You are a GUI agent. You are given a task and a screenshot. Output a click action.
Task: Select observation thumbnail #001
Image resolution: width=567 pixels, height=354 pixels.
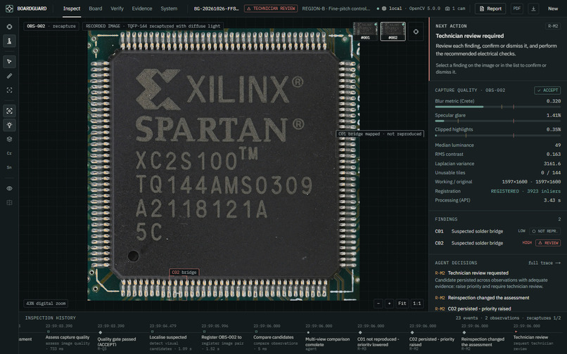(365, 31)
